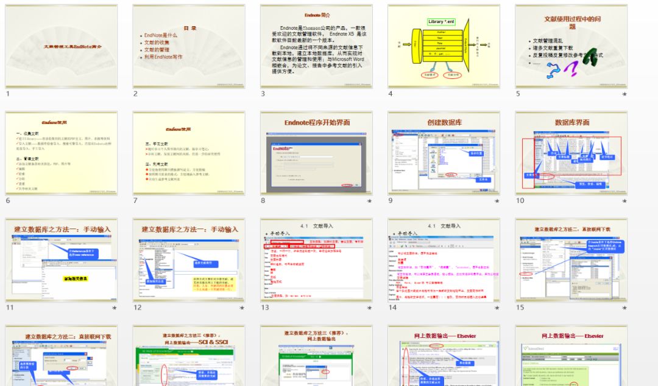
Task: Click the animation star icon under slide 15
Action: [x=624, y=308]
